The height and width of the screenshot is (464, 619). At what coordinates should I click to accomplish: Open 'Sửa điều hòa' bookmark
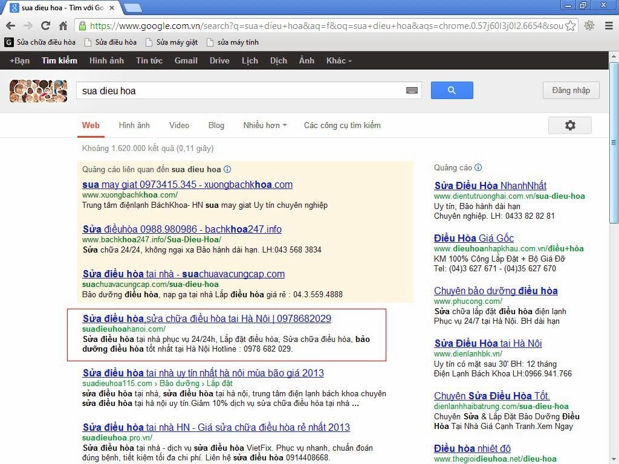(x=111, y=42)
